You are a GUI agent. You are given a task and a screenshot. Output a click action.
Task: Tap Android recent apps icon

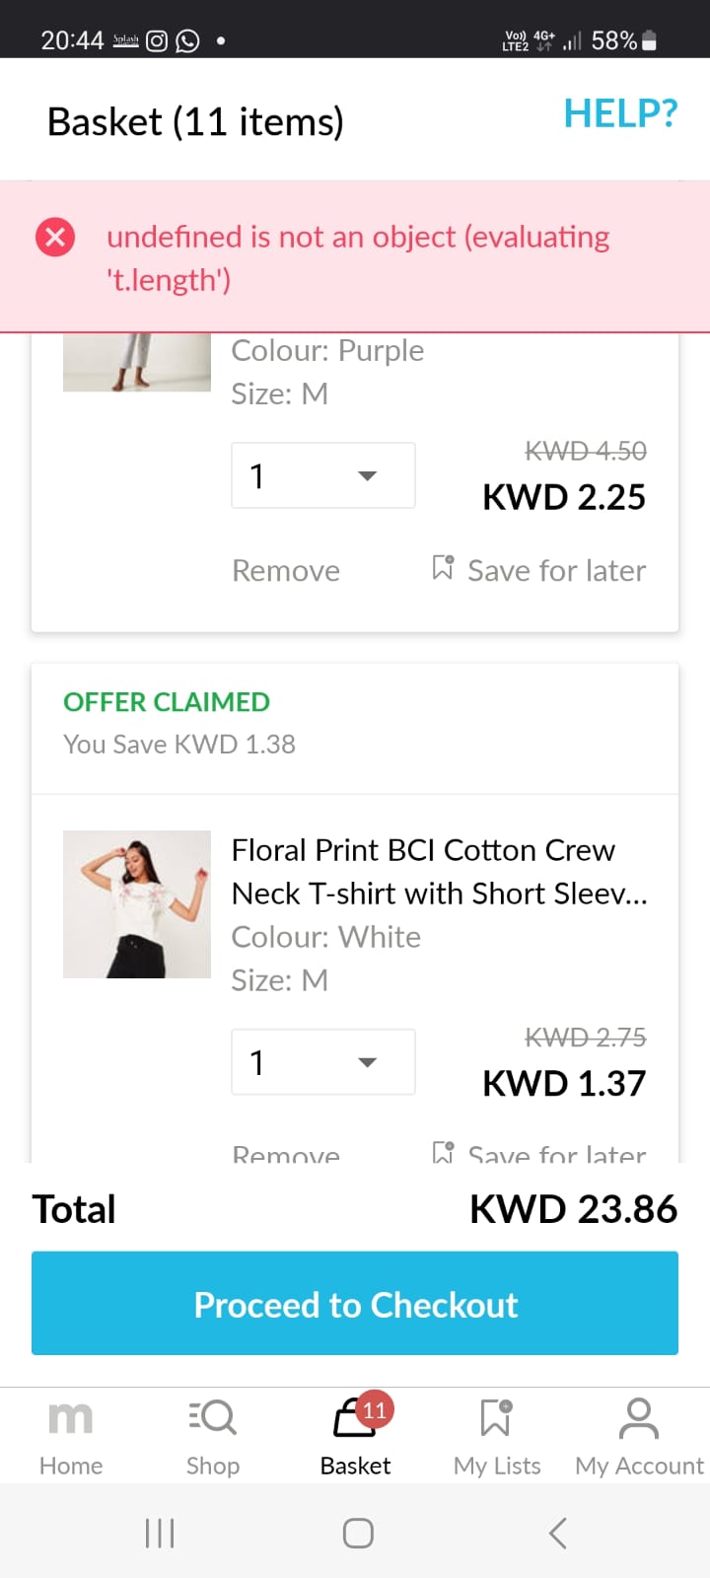coord(160,1533)
